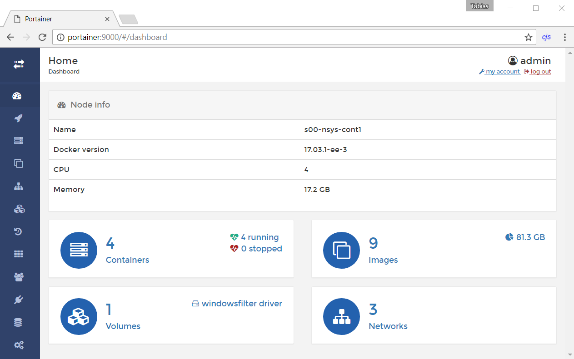Screen dimensions: 574x359
Task: Open Users via sidebar people icon
Action: click(x=19, y=277)
